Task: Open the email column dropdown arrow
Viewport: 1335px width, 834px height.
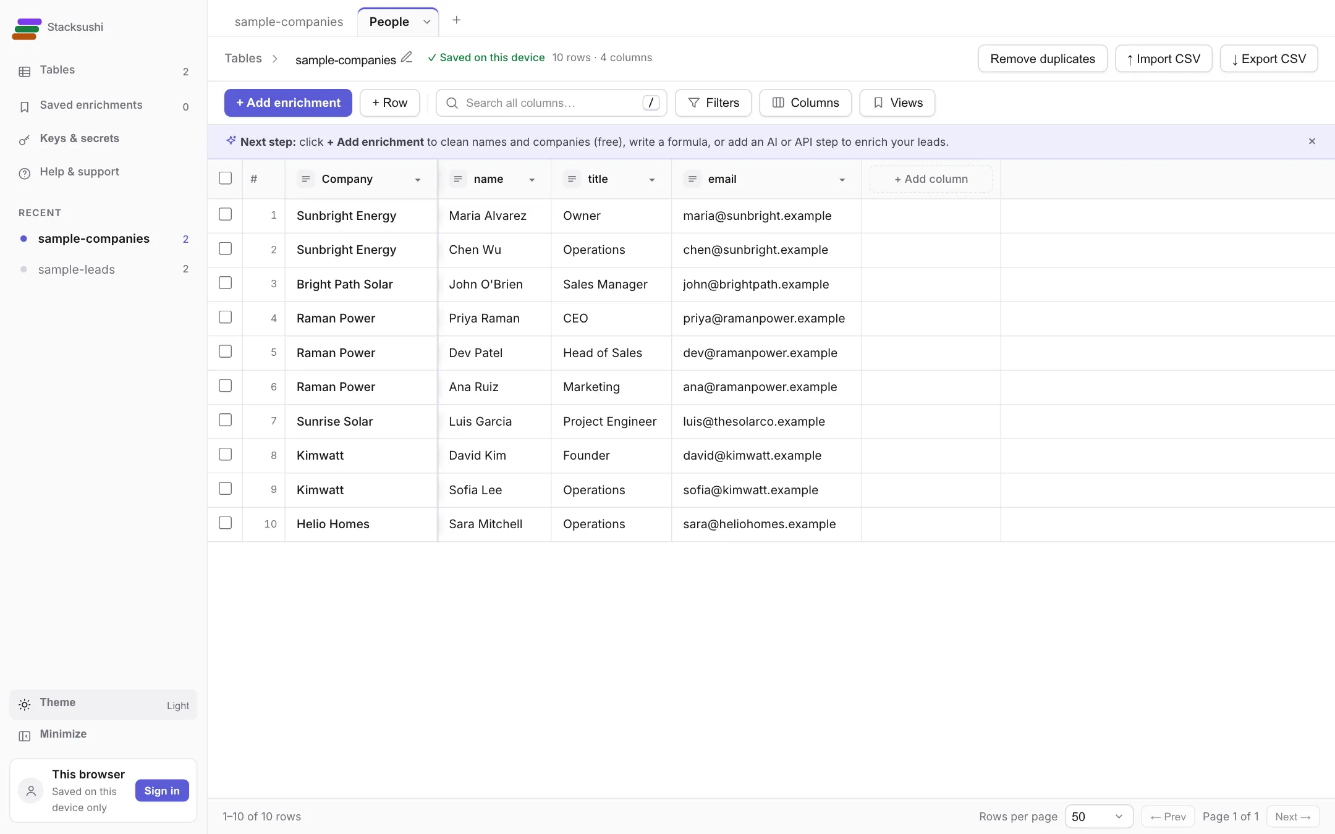Action: (842, 180)
